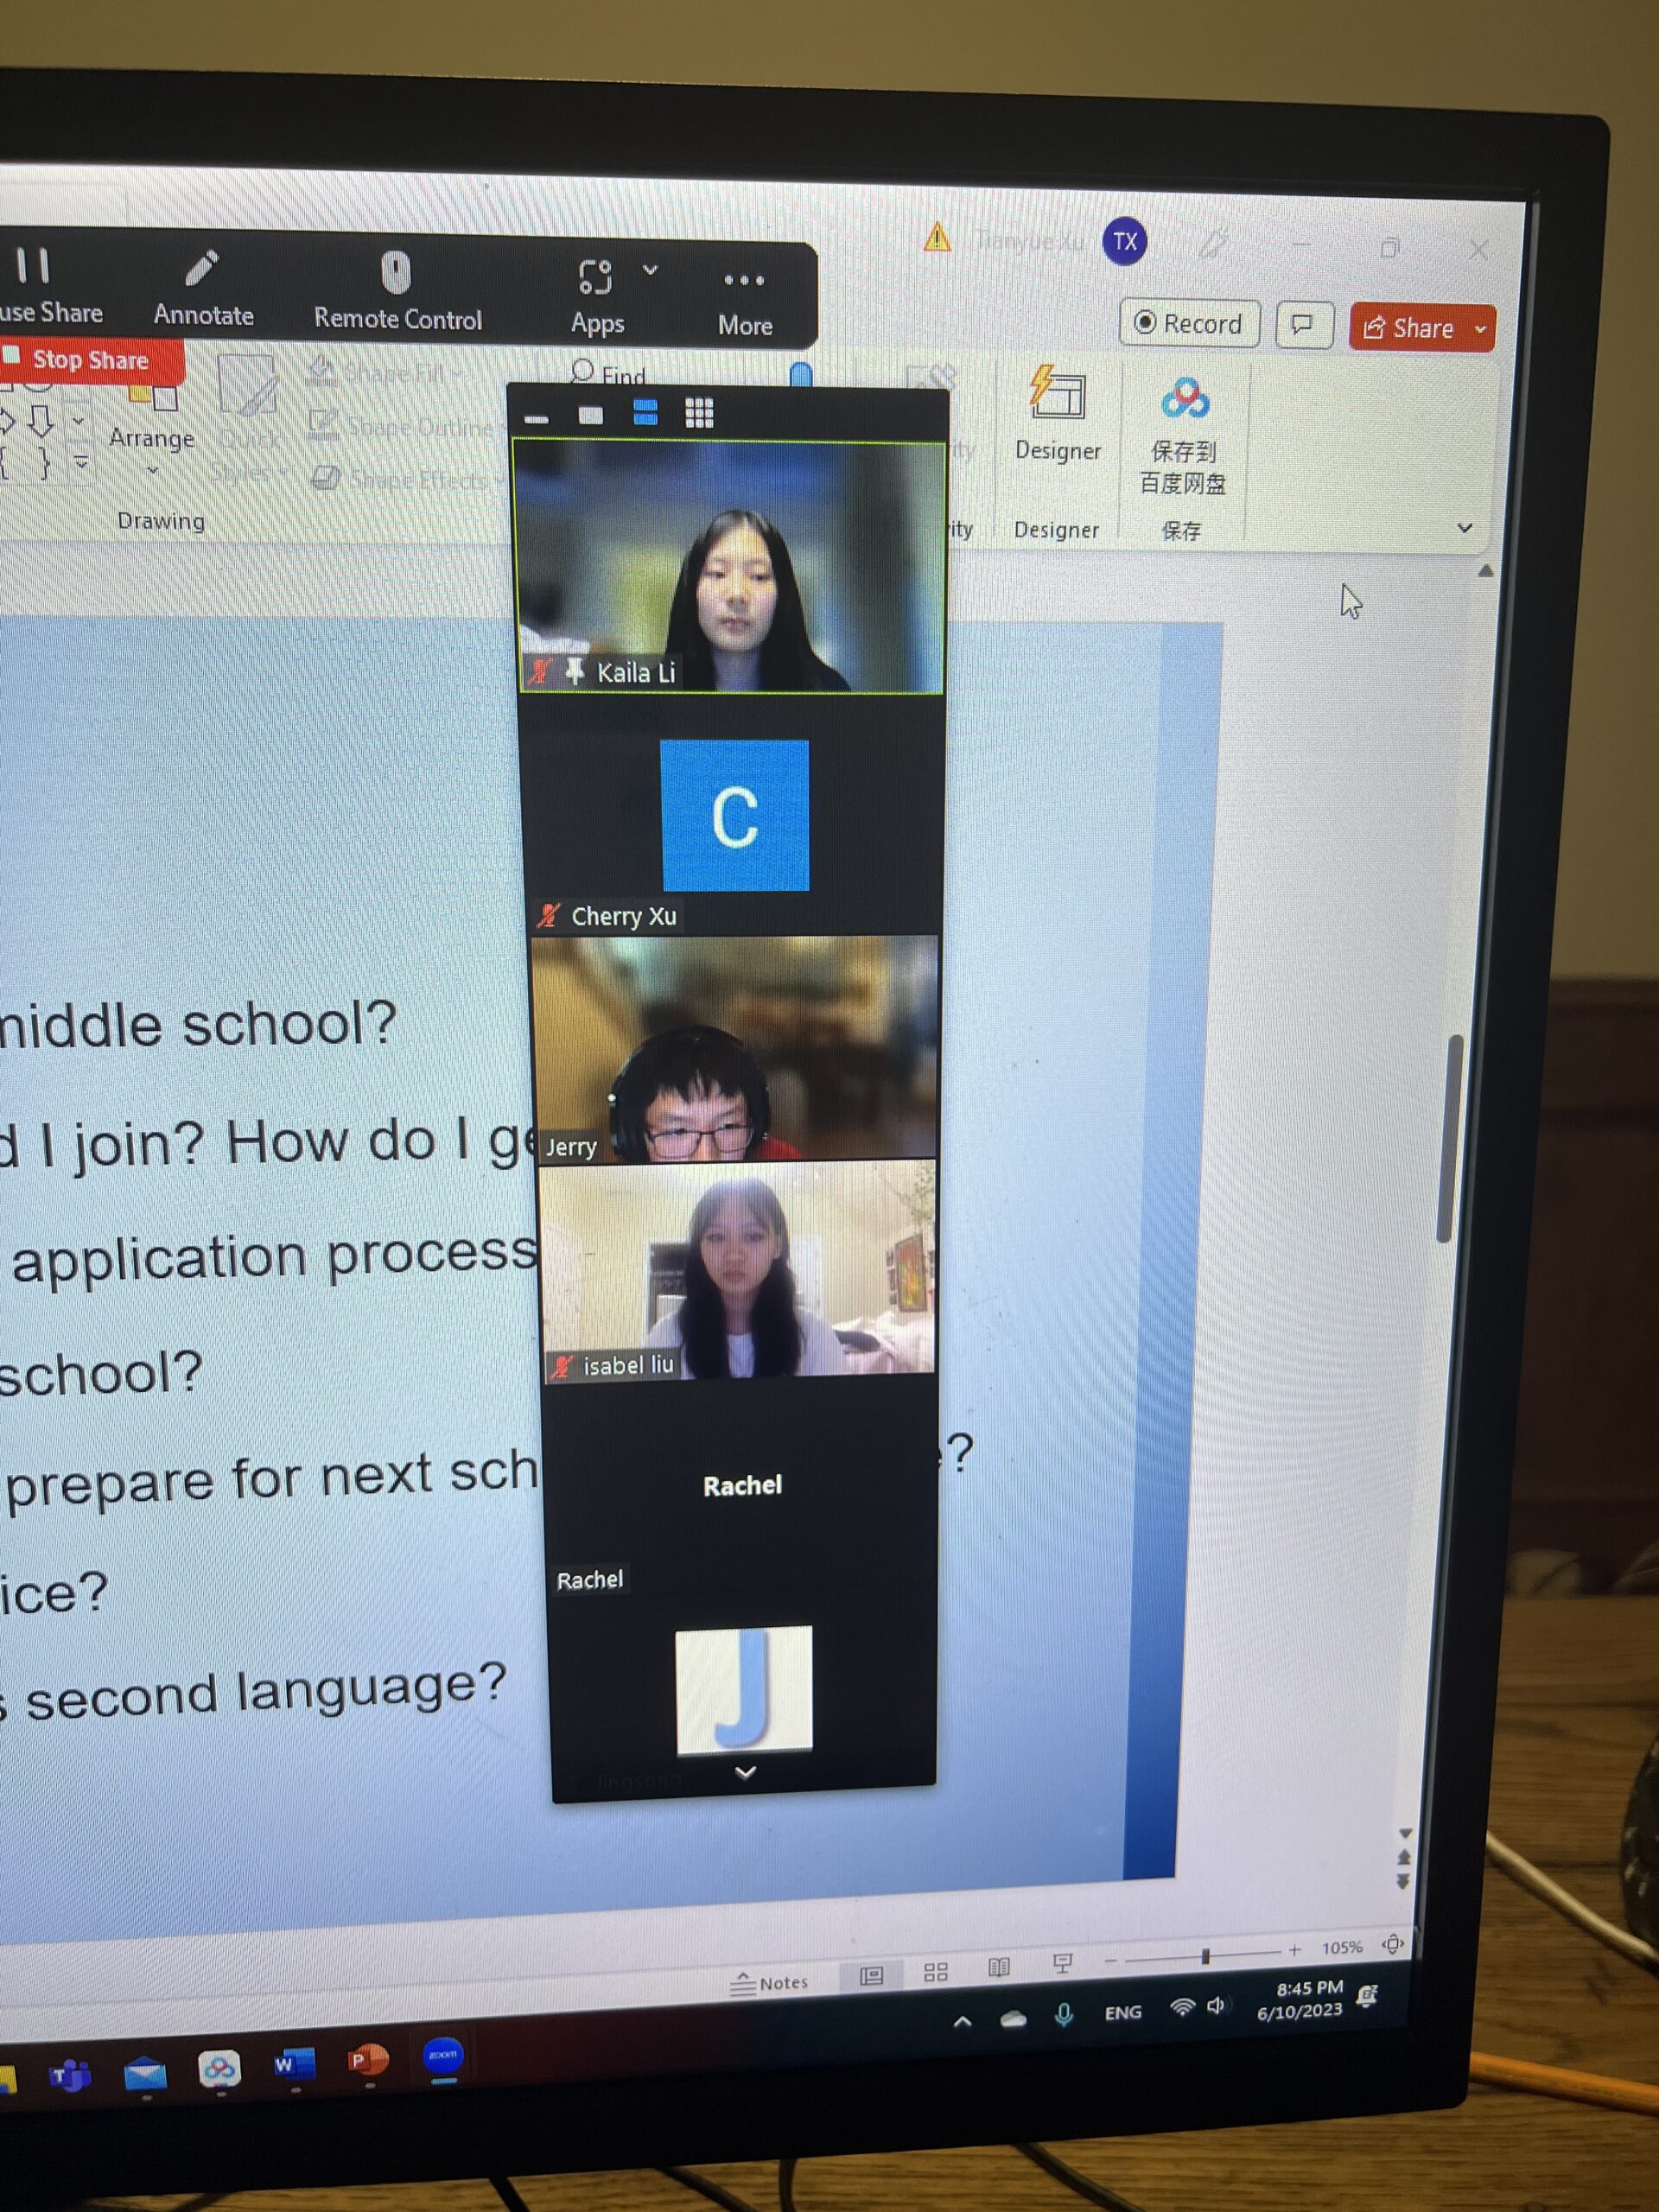Click Cherry Xu's avatar tile
The height and width of the screenshot is (2212, 1659).
click(735, 816)
